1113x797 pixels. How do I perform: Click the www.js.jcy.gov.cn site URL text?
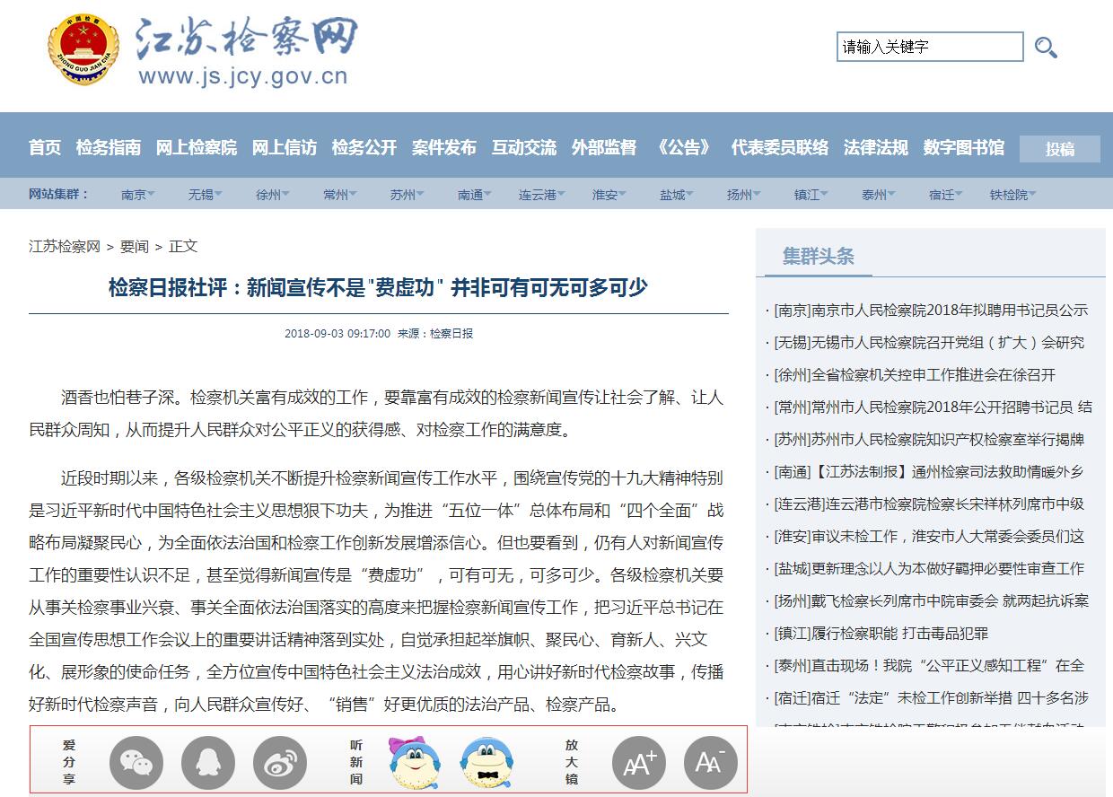point(242,76)
